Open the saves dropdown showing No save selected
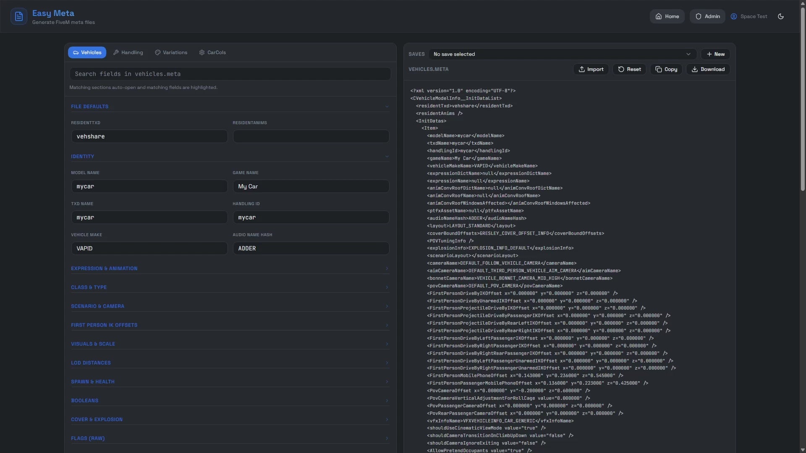Screen dimensions: 806x453 pyautogui.click(x=562, y=54)
